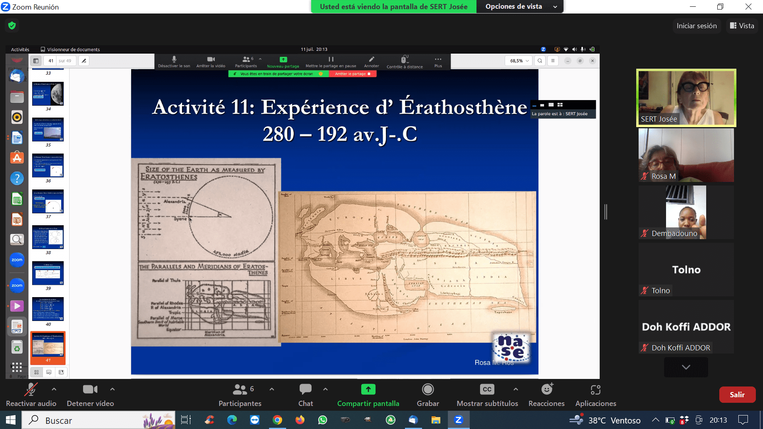Viewport: 763px width, 429px height.
Task: Click Mettre le partage en pause
Action: [331, 62]
